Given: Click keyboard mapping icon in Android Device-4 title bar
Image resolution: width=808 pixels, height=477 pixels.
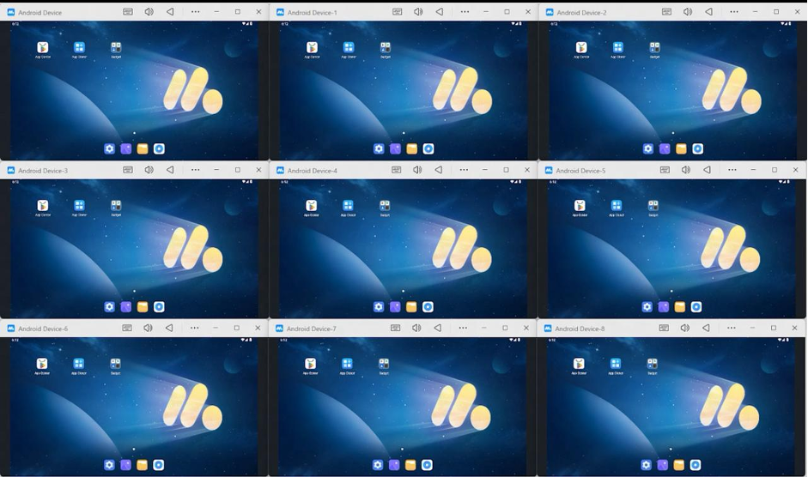Looking at the screenshot, I should click(396, 170).
